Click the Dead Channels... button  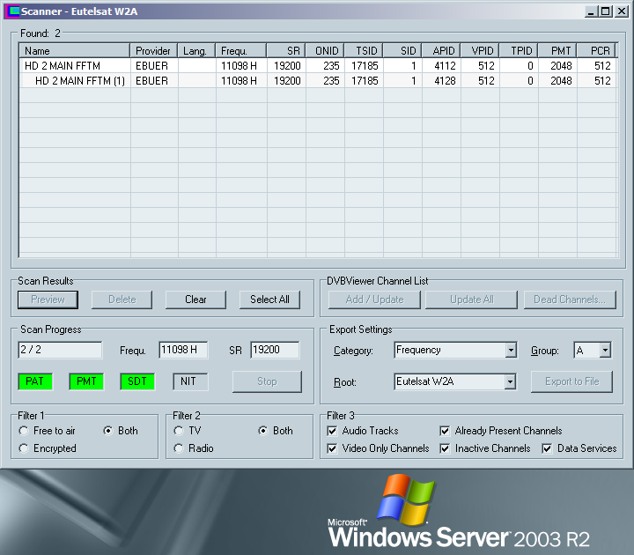coord(570,300)
